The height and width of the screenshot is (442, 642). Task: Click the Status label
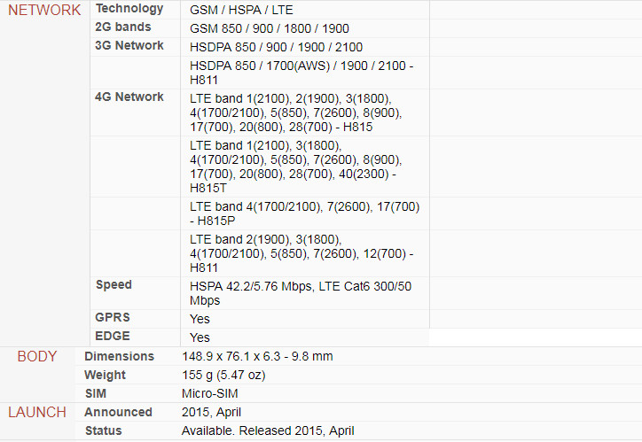(x=103, y=430)
